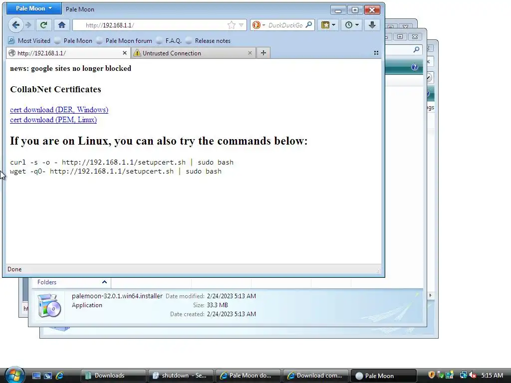Click the 33.3 MB size value
This screenshot has height=383, width=511.
218,305
